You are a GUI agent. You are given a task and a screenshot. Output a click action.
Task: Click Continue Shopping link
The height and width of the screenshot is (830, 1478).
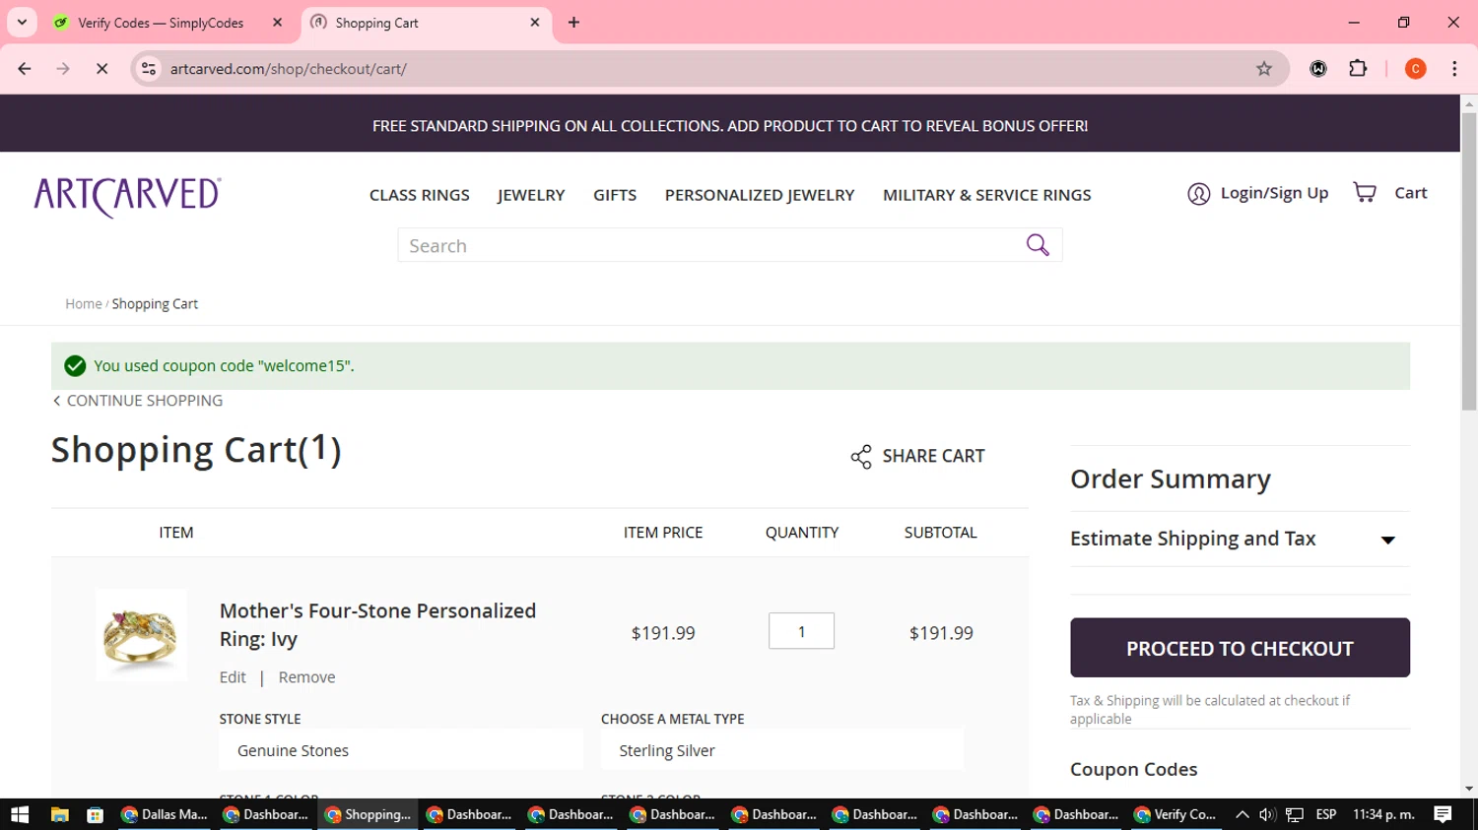pos(138,401)
